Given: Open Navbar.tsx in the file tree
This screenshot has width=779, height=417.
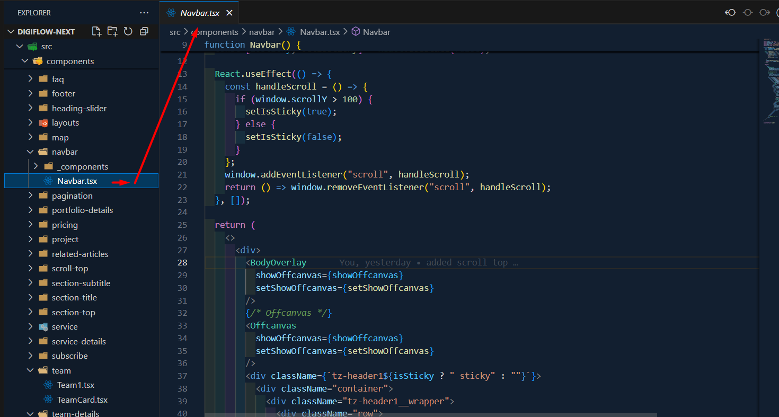Looking at the screenshot, I should 81,181.
